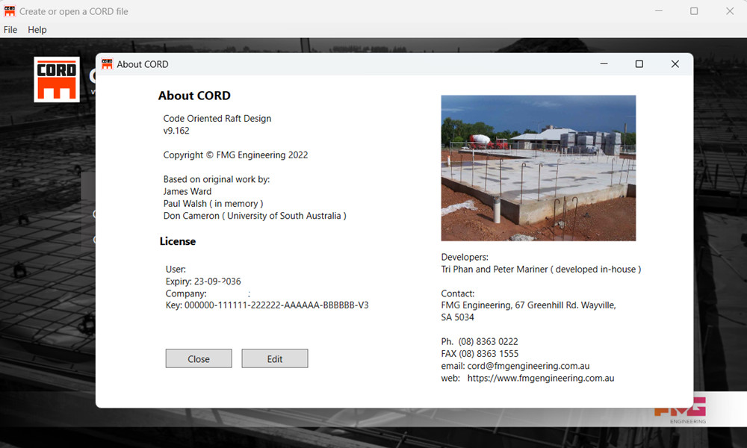The image size is (747, 448).
Task: Click the FMG Engineering address line
Action: tap(528, 305)
